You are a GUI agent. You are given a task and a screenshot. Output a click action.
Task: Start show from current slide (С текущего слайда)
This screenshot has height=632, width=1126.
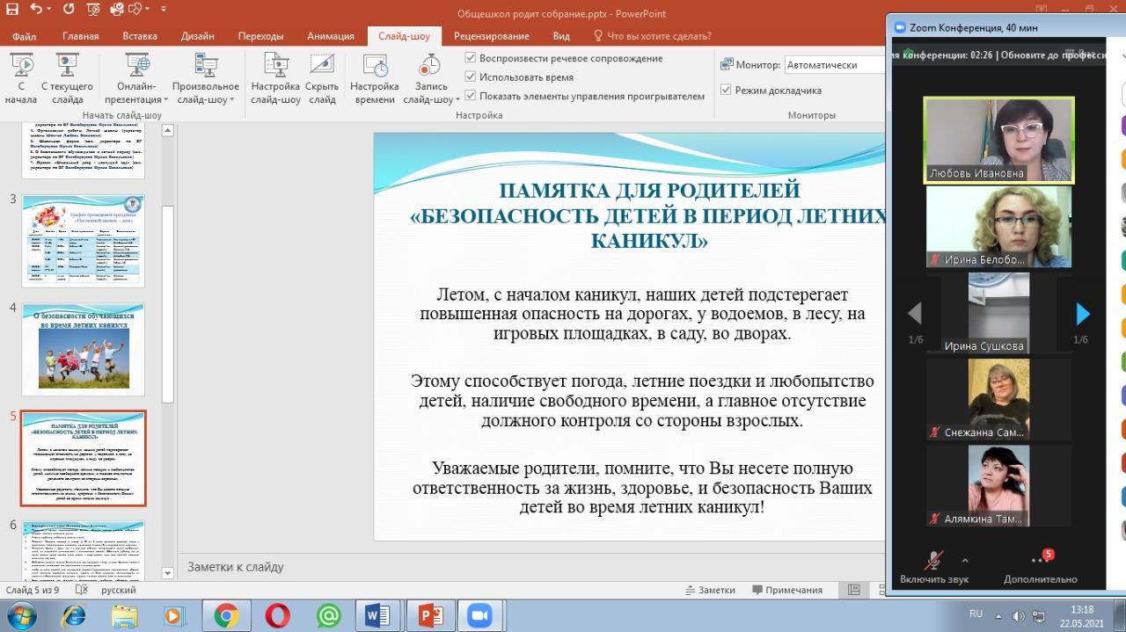click(67, 79)
